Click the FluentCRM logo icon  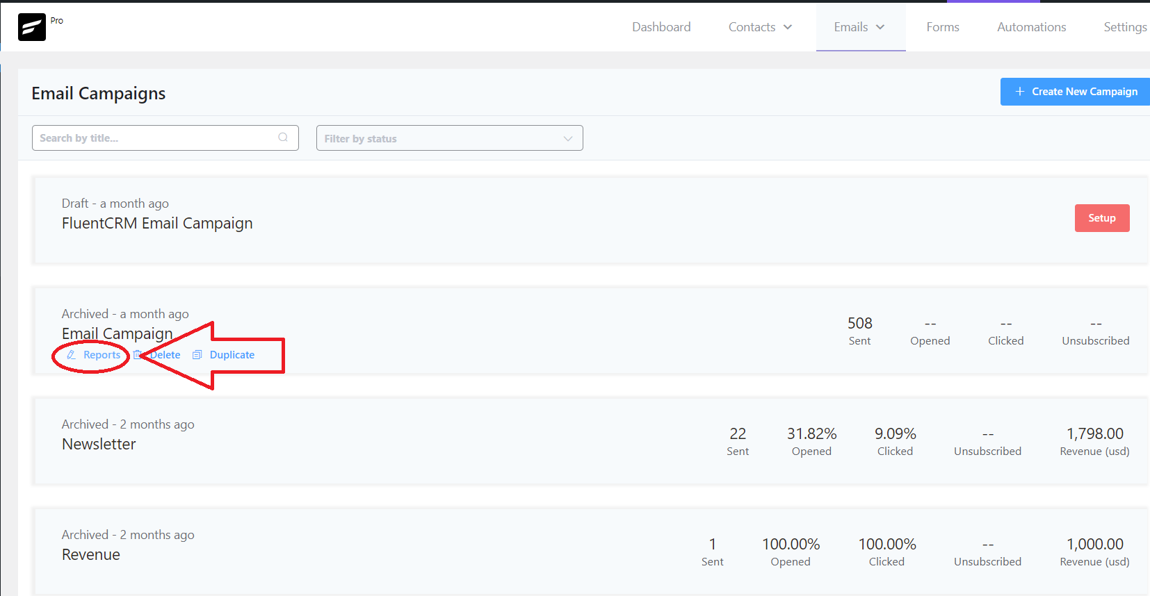coord(32,27)
